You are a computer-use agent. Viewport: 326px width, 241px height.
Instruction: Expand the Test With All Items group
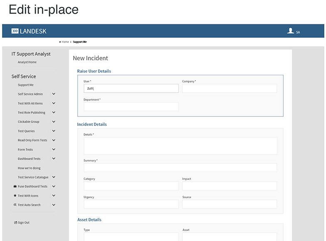click(x=54, y=103)
